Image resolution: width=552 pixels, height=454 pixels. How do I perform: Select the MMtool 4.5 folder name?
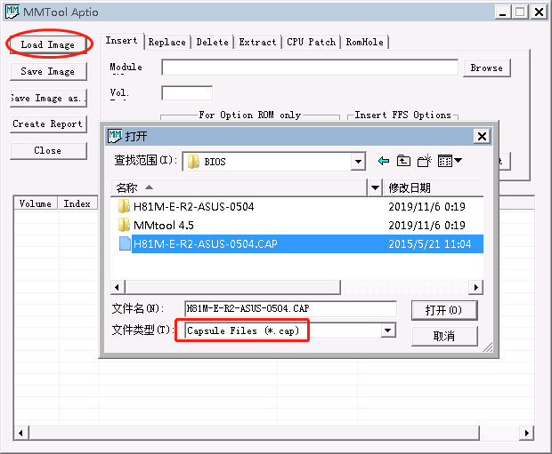point(164,225)
